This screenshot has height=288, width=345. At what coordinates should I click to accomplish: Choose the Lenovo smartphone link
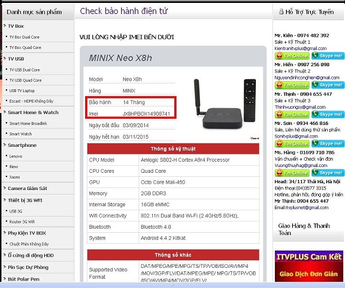tap(16, 156)
